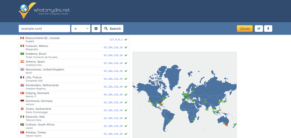Click 'Sassuolo, Italy' location text
Viewport: 291px width, 138px height.
[35, 117]
